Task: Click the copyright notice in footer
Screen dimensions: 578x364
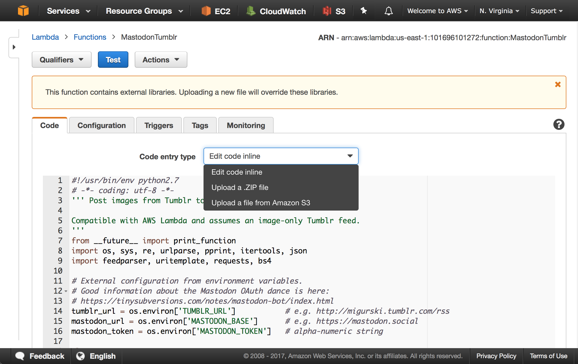Action: [x=353, y=356]
